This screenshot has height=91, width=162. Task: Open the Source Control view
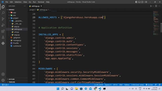click(x=3, y=19)
